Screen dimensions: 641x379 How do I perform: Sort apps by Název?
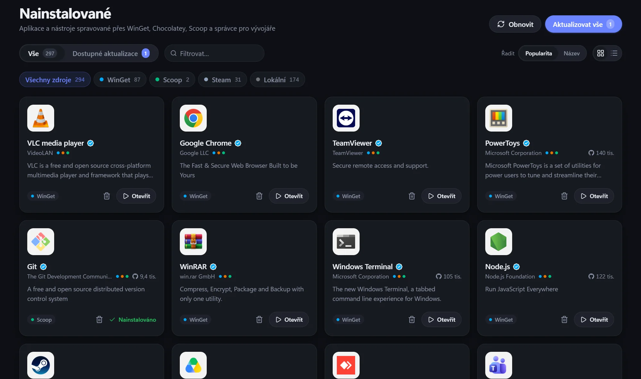(x=571, y=53)
